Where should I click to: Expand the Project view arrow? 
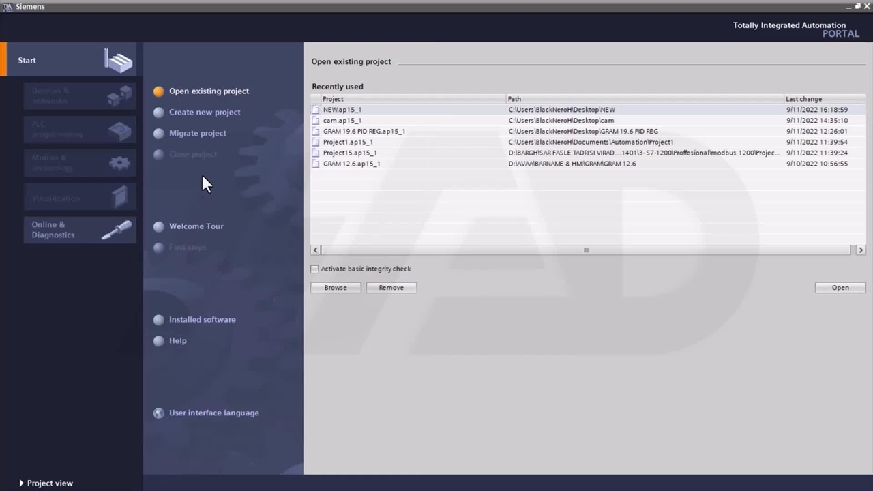point(21,483)
